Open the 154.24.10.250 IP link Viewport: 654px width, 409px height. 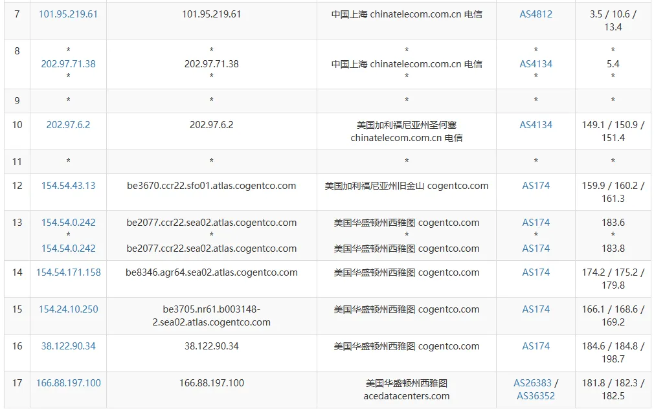[x=67, y=309]
